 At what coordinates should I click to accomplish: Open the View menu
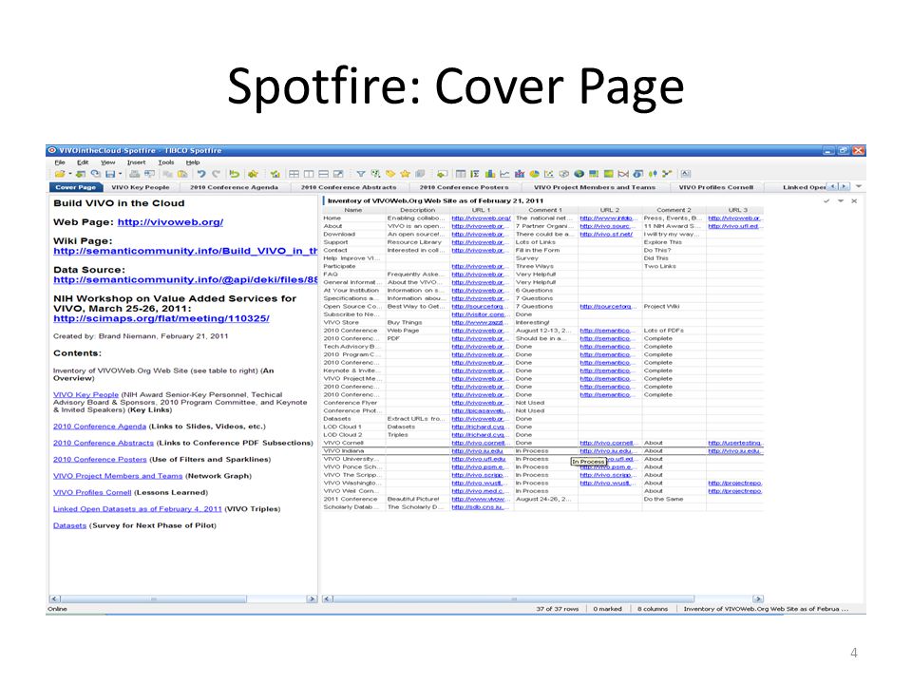point(108,162)
